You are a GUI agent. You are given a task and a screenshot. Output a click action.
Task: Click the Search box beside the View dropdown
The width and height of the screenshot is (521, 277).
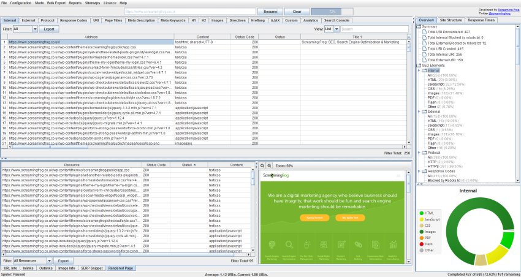tap(375, 29)
